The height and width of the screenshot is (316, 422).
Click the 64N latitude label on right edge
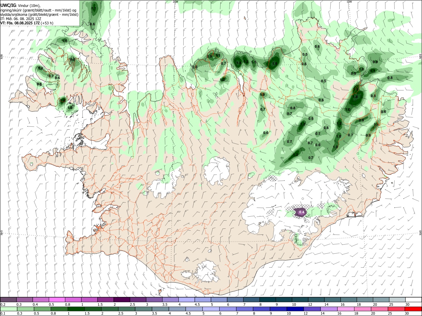click(x=420, y=232)
